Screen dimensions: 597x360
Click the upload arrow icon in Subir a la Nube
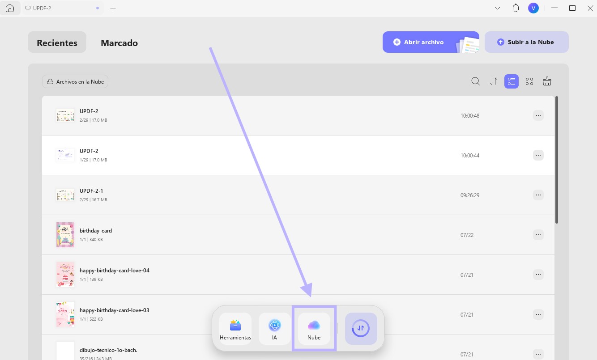[501, 42]
